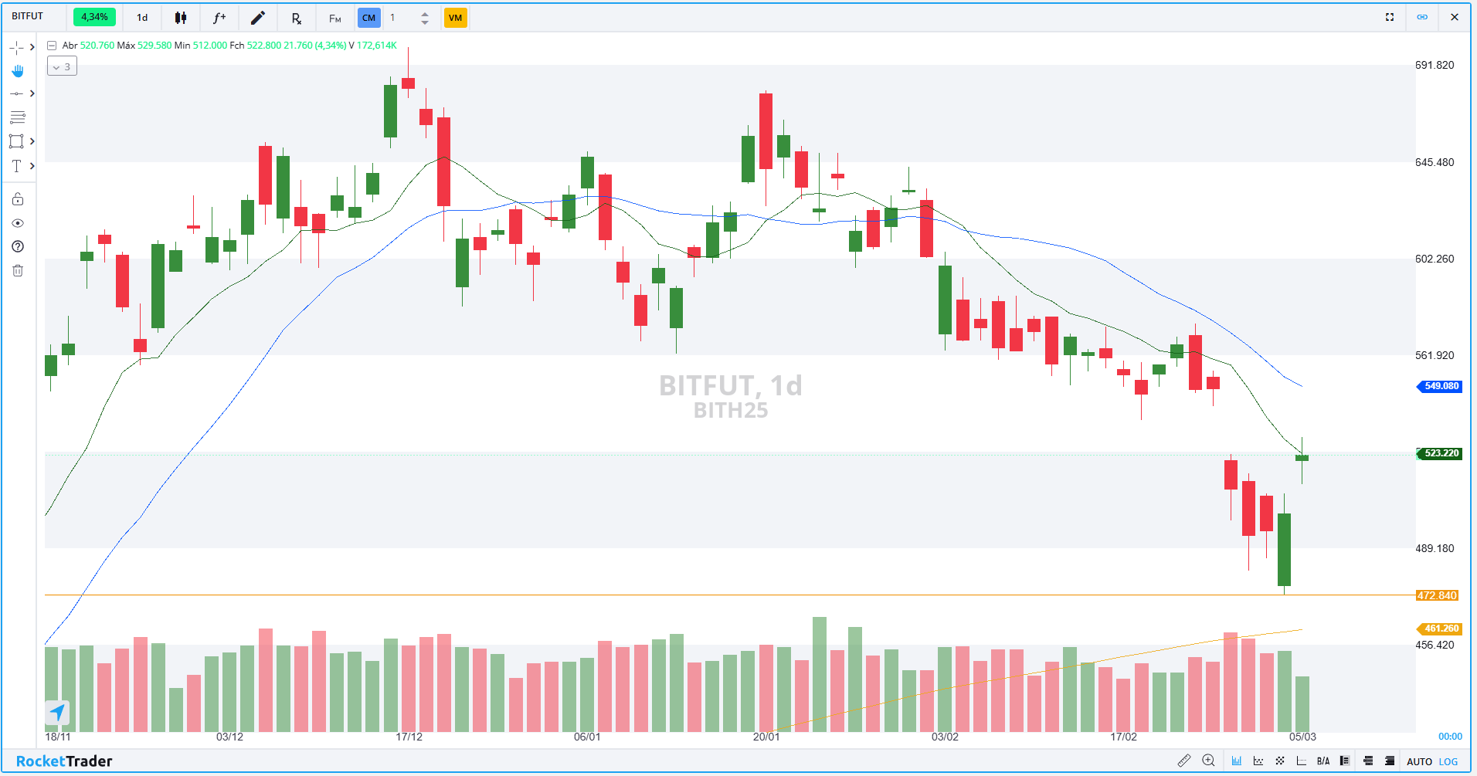Toggle the blue CM button
This screenshot has width=1477, height=776.
pyautogui.click(x=369, y=18)
